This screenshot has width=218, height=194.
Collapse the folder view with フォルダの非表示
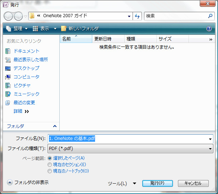click(28, 183)
